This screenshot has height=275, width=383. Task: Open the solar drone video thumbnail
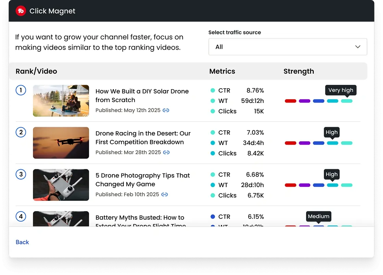click(61, 101)
